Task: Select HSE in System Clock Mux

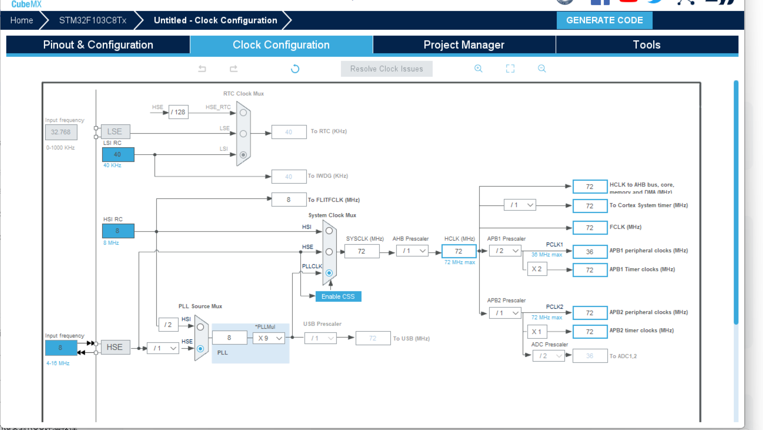Action: coord(329,252)
